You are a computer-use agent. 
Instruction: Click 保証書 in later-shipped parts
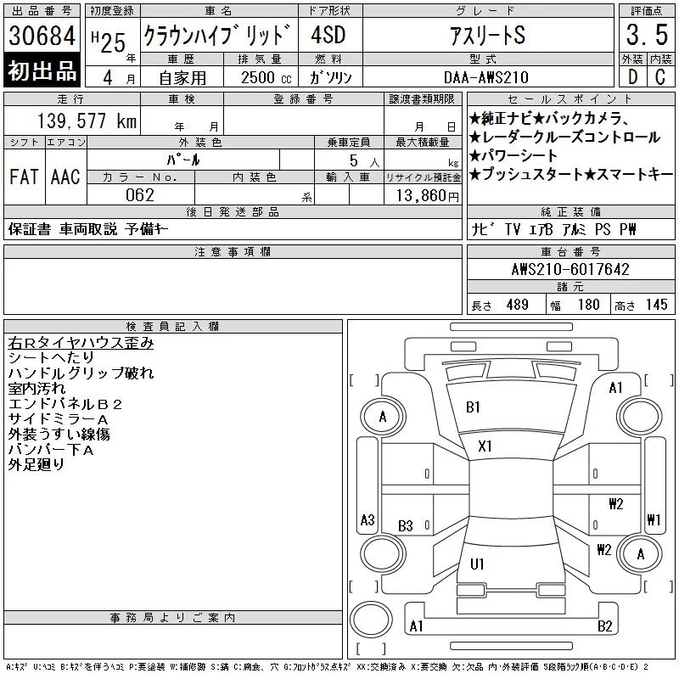pos(30,229)
